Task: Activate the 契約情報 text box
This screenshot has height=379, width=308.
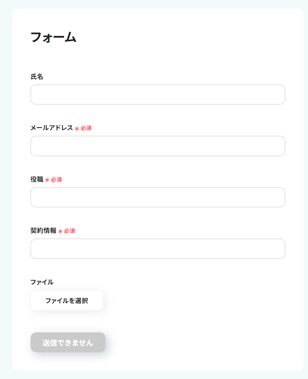Action: [158, 249]
